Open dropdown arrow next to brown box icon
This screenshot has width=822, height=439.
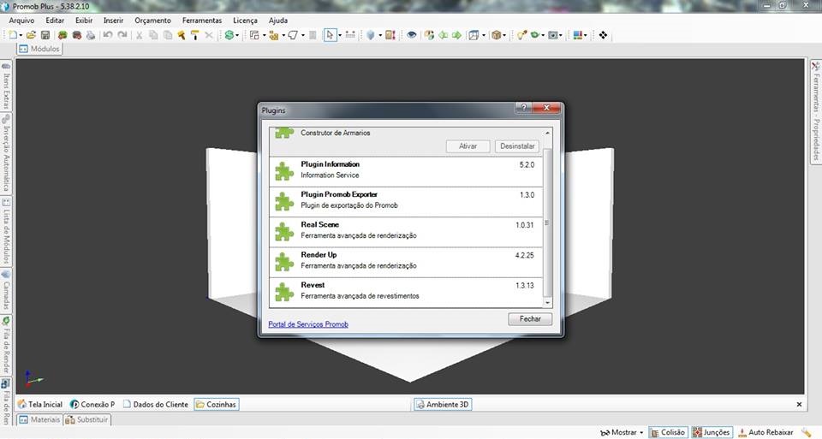click(504, 36)
